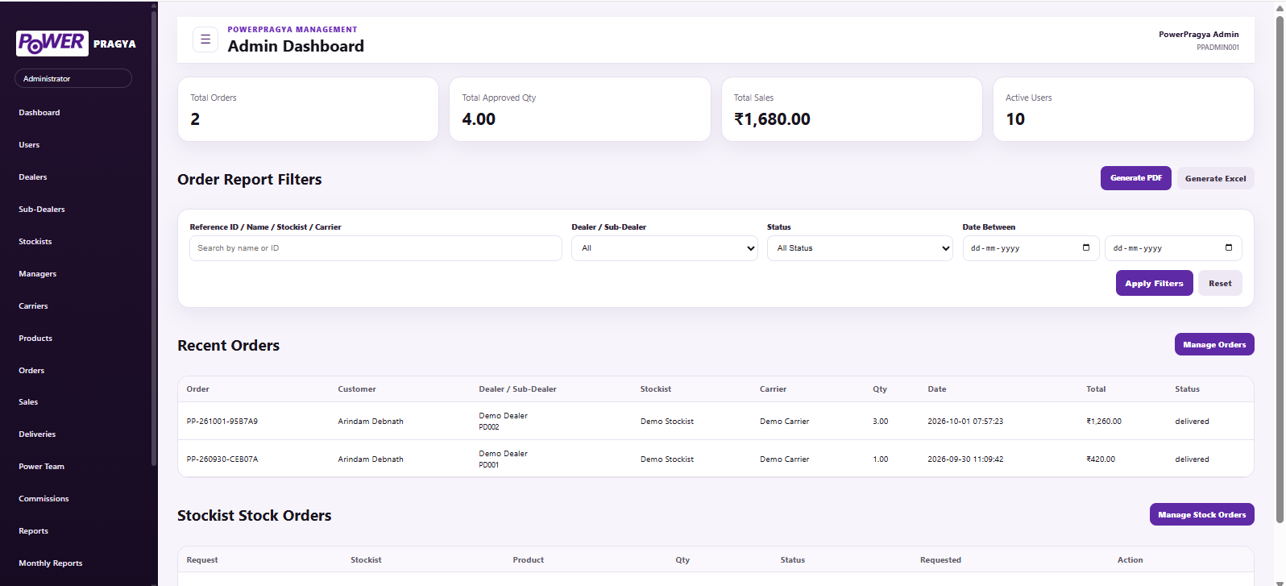Click the Total Sales ₹1,680.00 card

[x=852, y=109]
